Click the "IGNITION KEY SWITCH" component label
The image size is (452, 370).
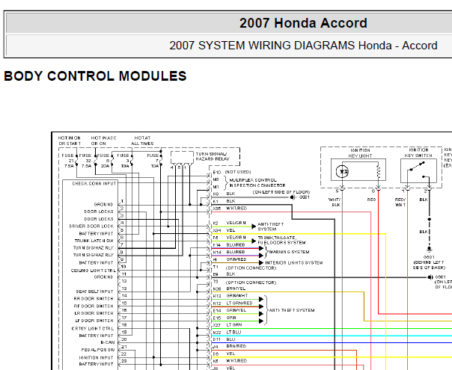418,152
